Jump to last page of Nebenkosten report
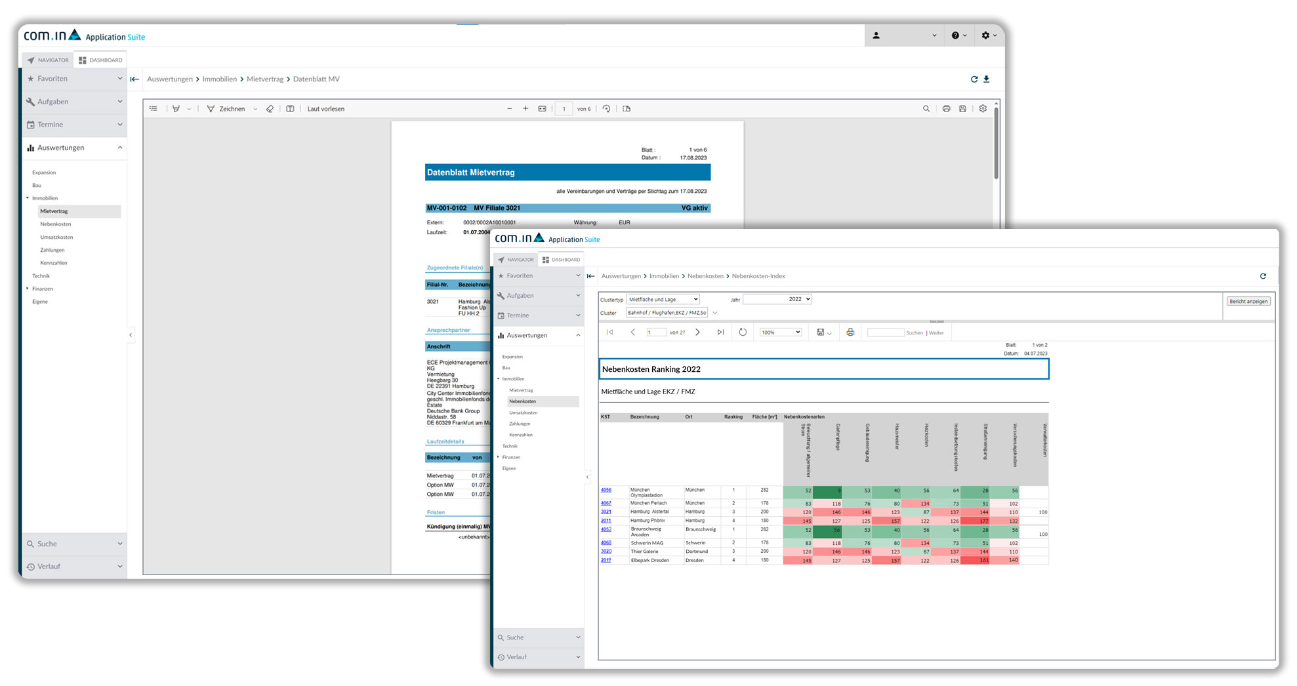Screen dimensions: 1297x686 (x=720, y=333)
